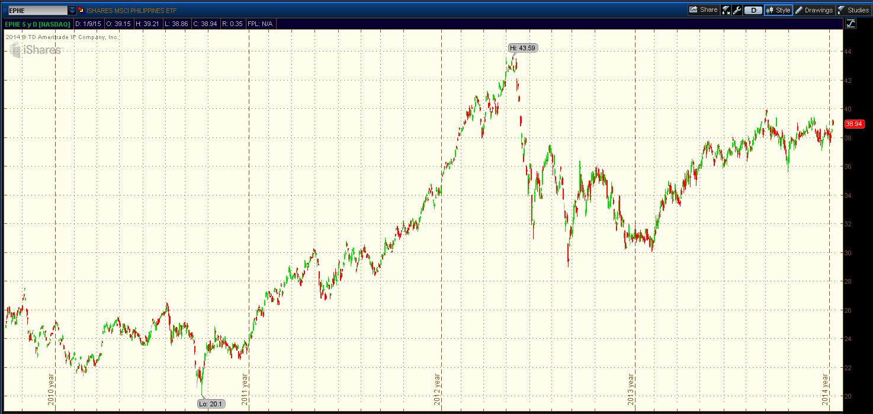The height and width of the screenshot is (414, 873).
Task: Open the Drawings menu
Action: point(814,10)
